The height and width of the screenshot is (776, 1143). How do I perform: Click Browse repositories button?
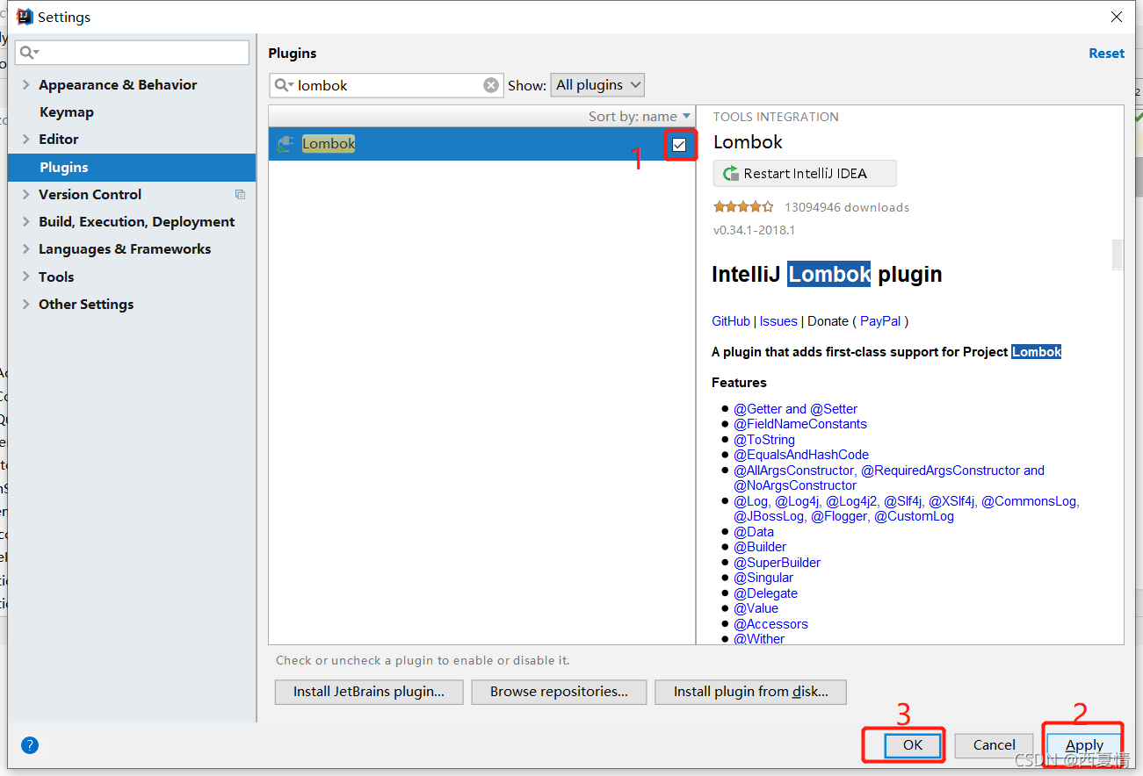559,692
